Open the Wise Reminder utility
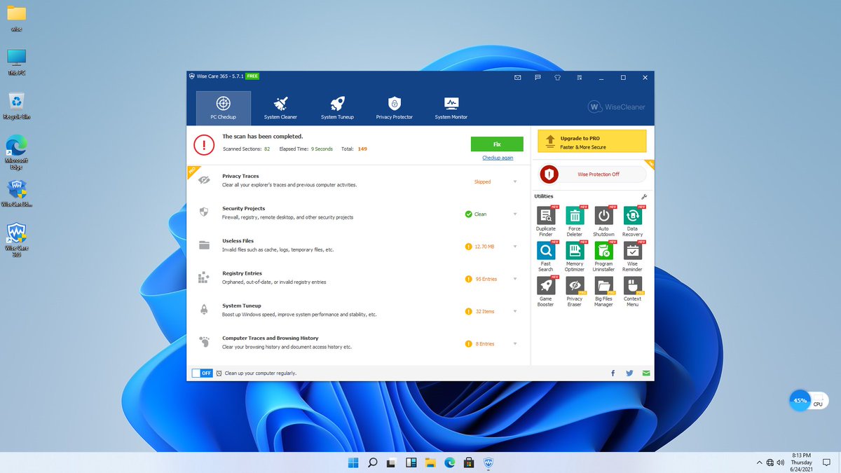 pos(632,256)
